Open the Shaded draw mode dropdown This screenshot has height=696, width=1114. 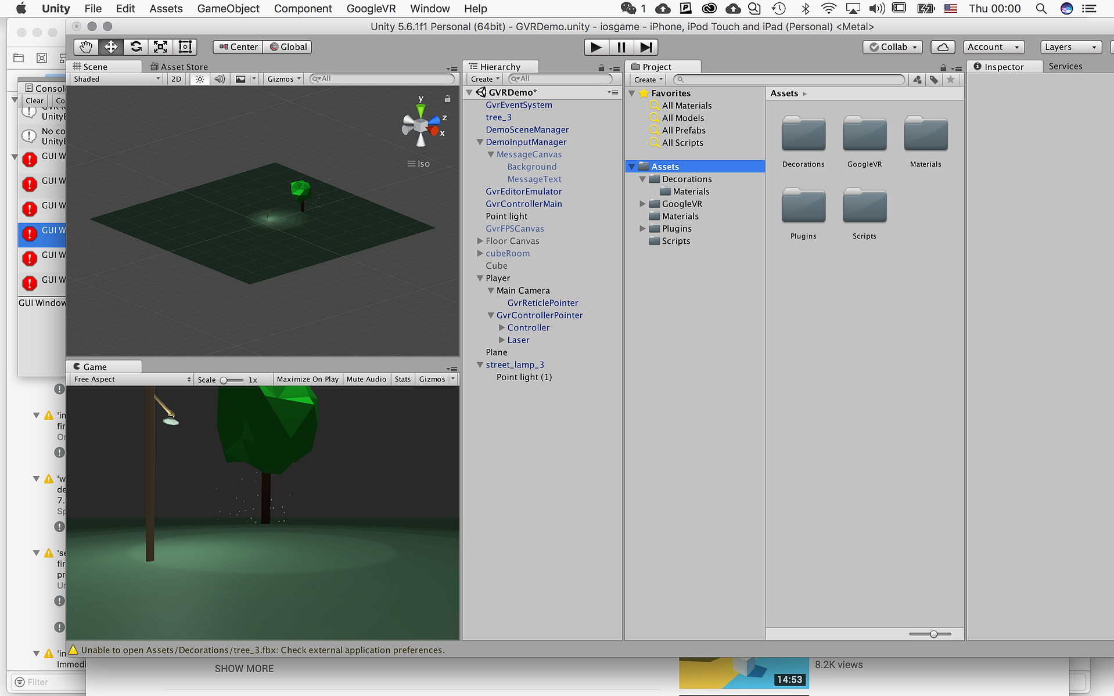coord(116,79)
